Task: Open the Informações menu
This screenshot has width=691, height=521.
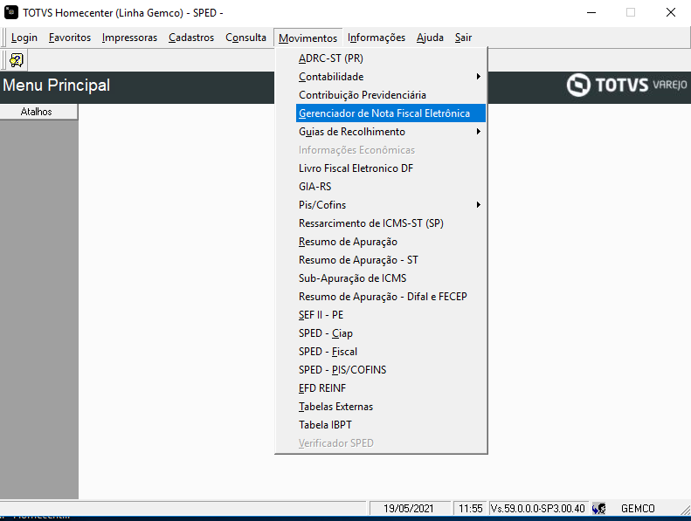Action: [x=377, y=38]
